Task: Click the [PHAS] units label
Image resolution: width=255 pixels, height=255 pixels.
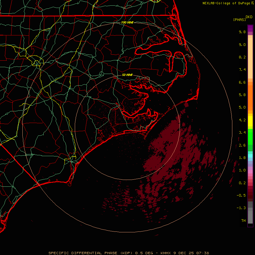Action: point(239,20)
